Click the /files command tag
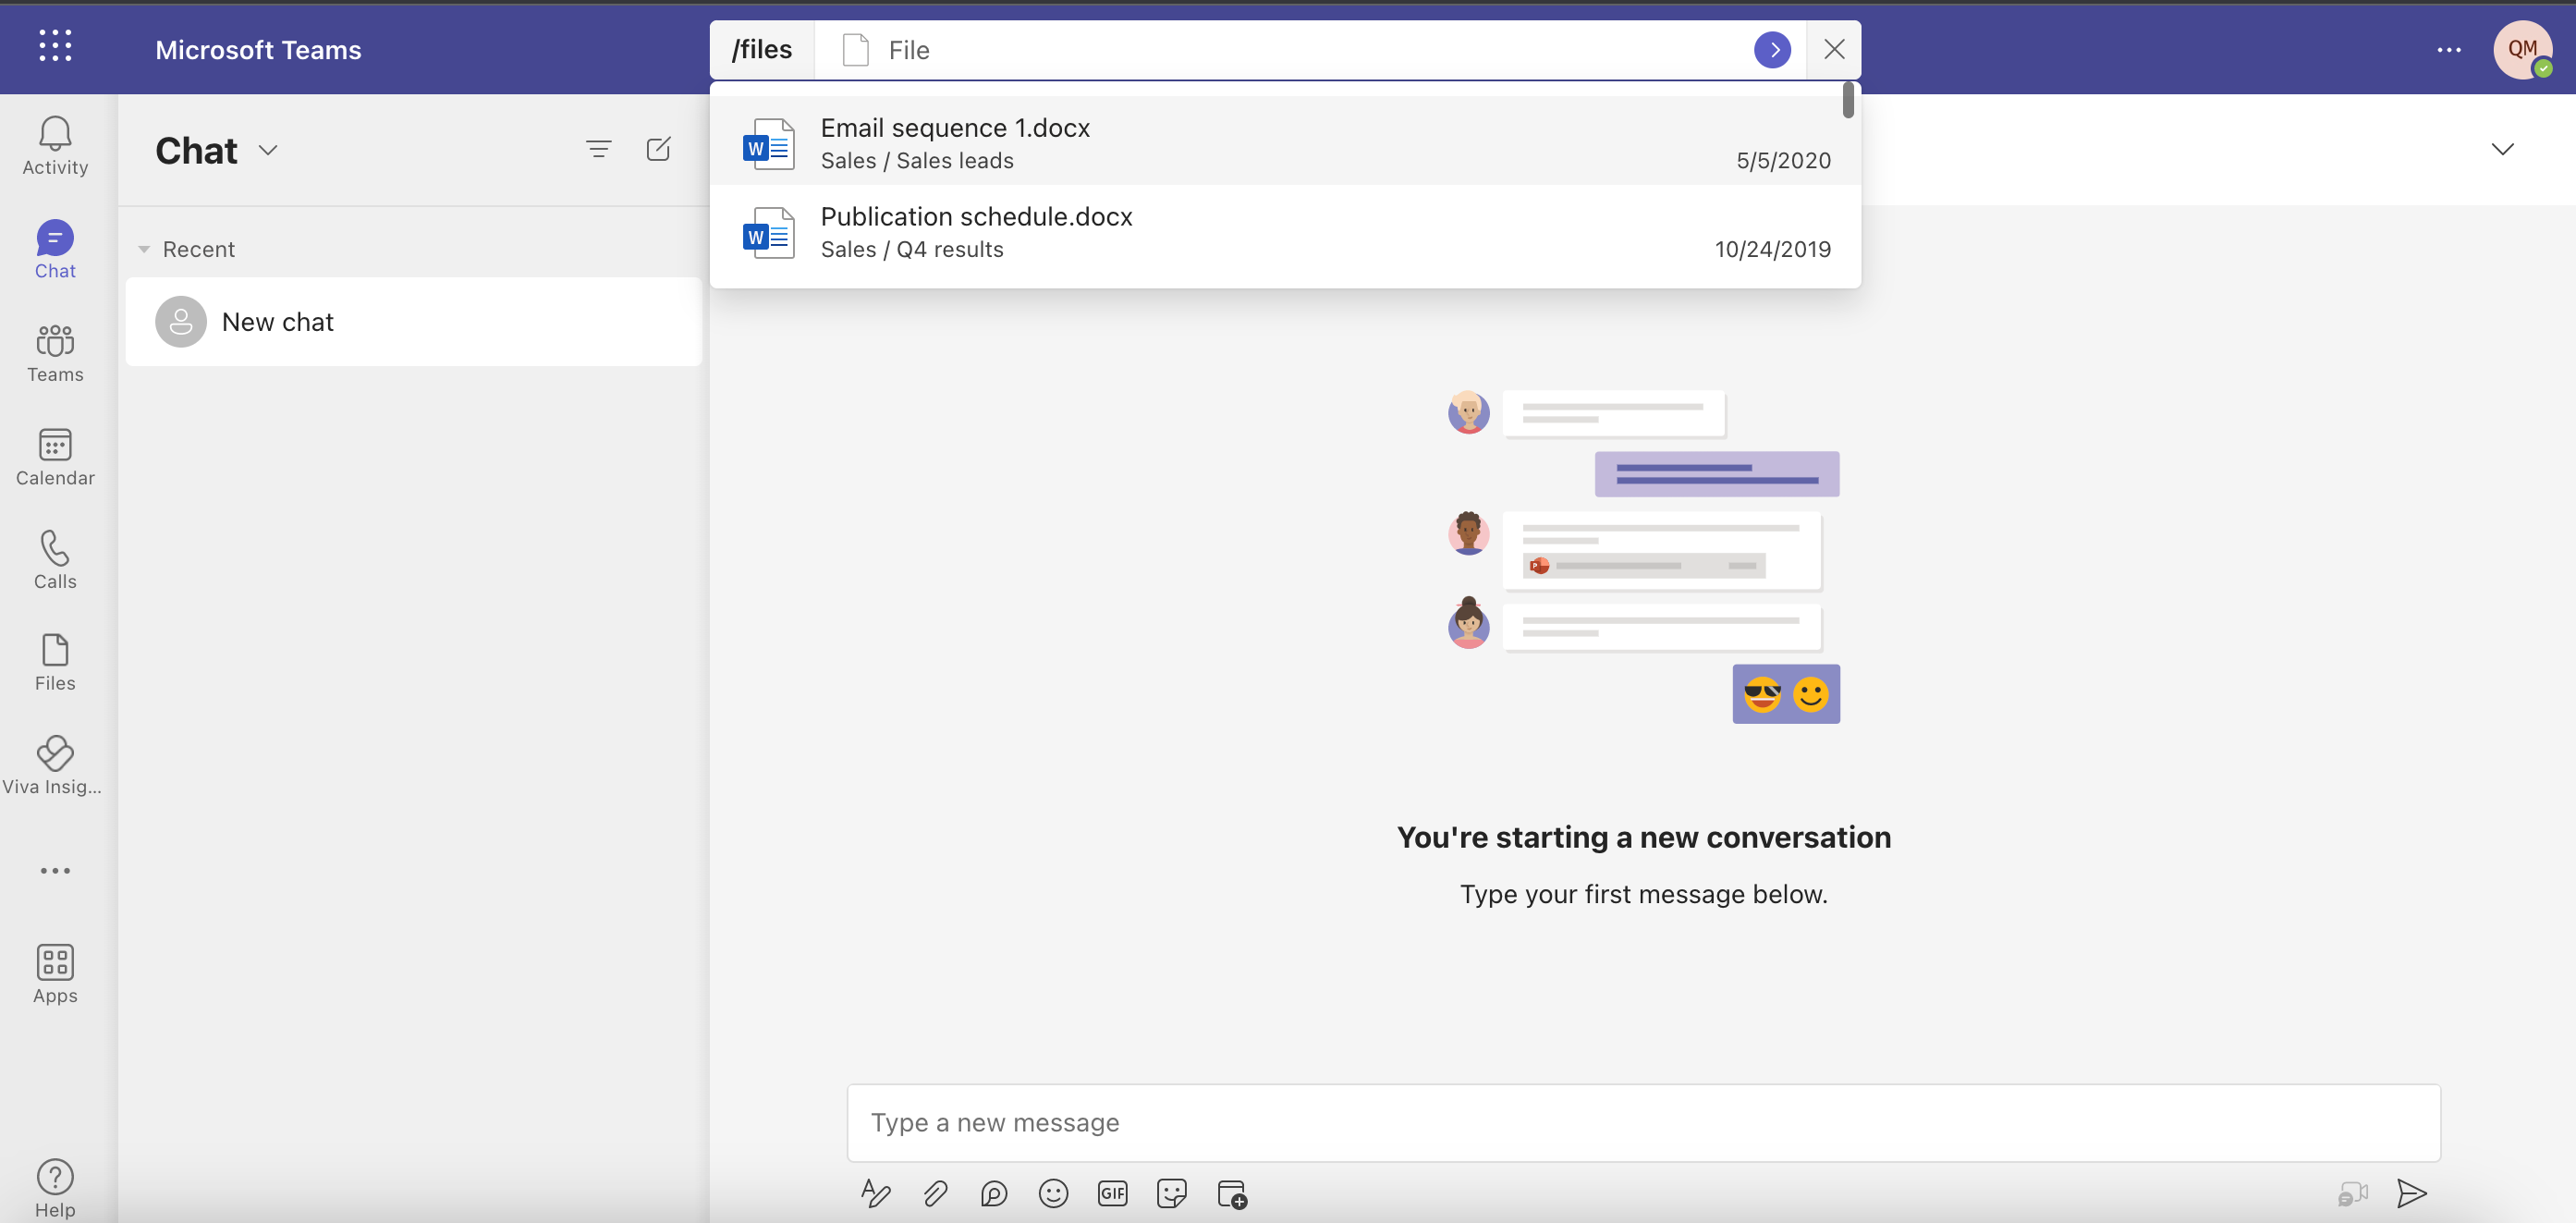 pos(762,50)
